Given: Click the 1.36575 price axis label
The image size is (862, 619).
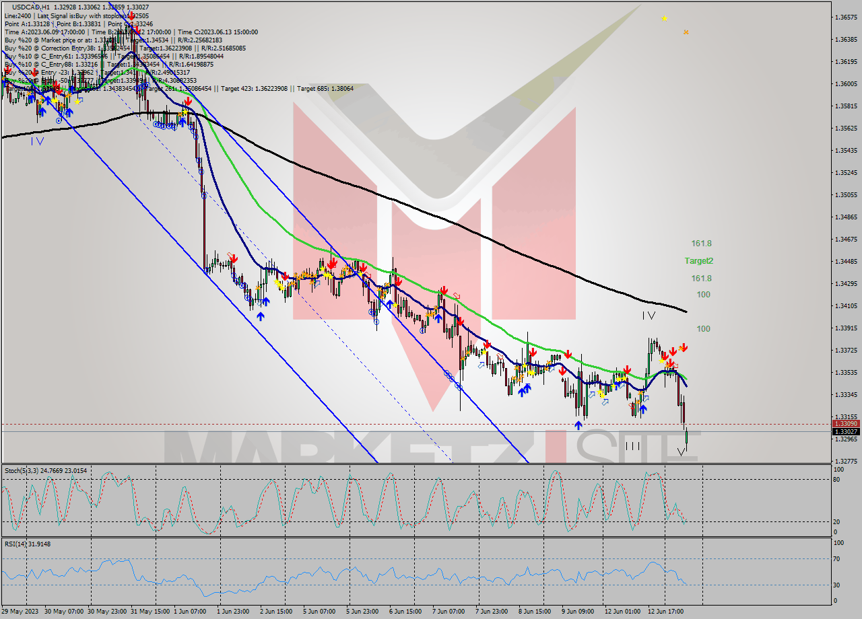Looking at the screenshot, I should coord(845,17).
